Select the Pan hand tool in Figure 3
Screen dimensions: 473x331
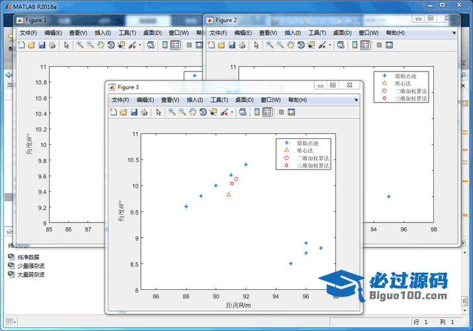192,112
